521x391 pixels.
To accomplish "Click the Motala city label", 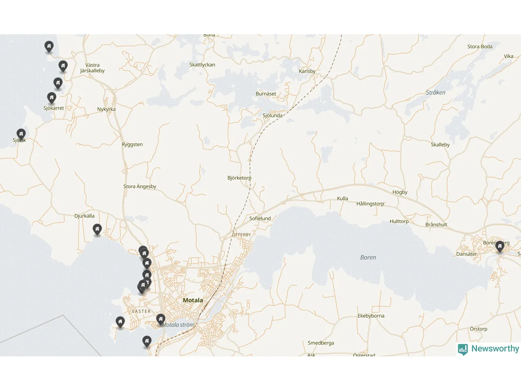I will (193, 300).
